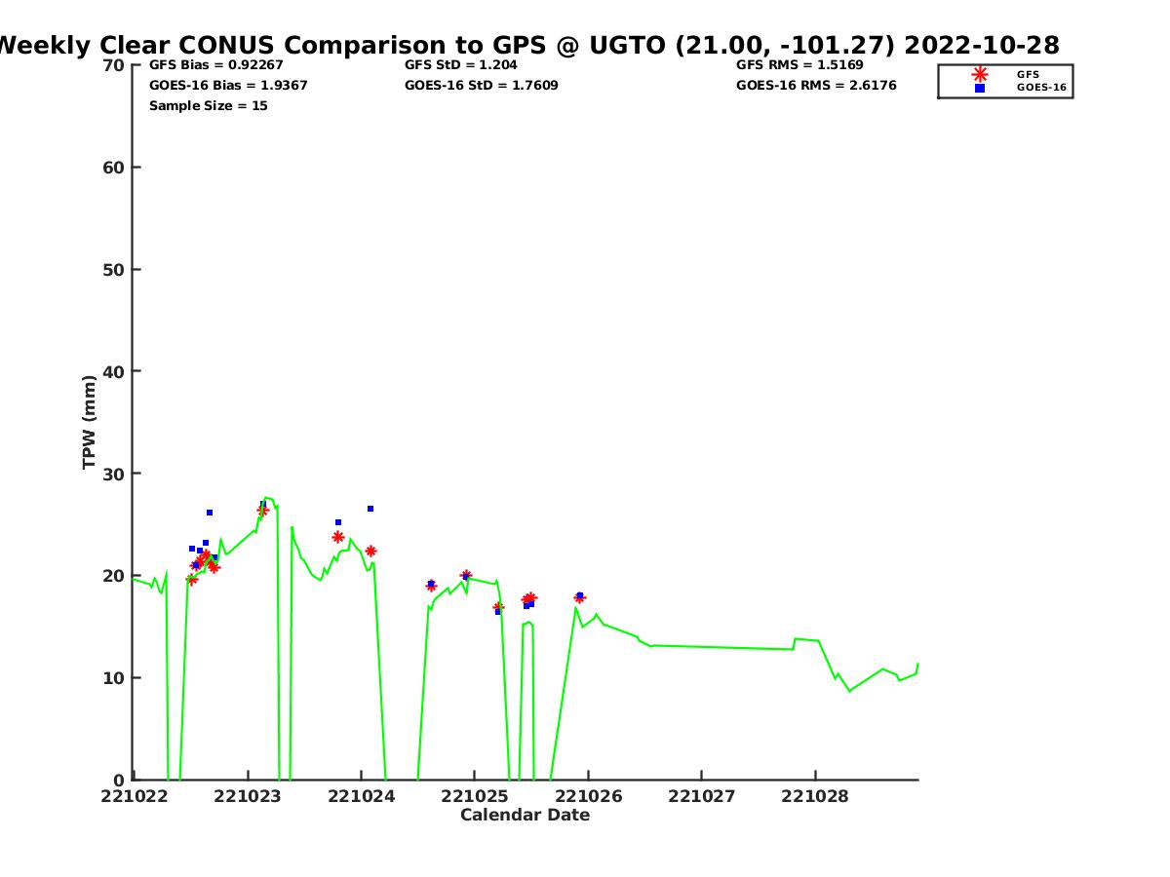Pick the GFS asterisk just left of 221025
This screenshot has width=1170, height=877.
tap(466, 575)
